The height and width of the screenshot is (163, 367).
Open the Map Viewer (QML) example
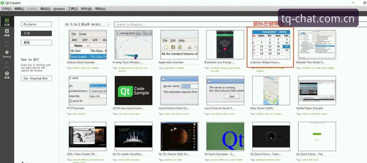tap(271, 91)
